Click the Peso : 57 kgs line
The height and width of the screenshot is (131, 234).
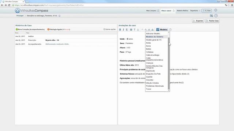pyautogui.click(x=125, y=52)
